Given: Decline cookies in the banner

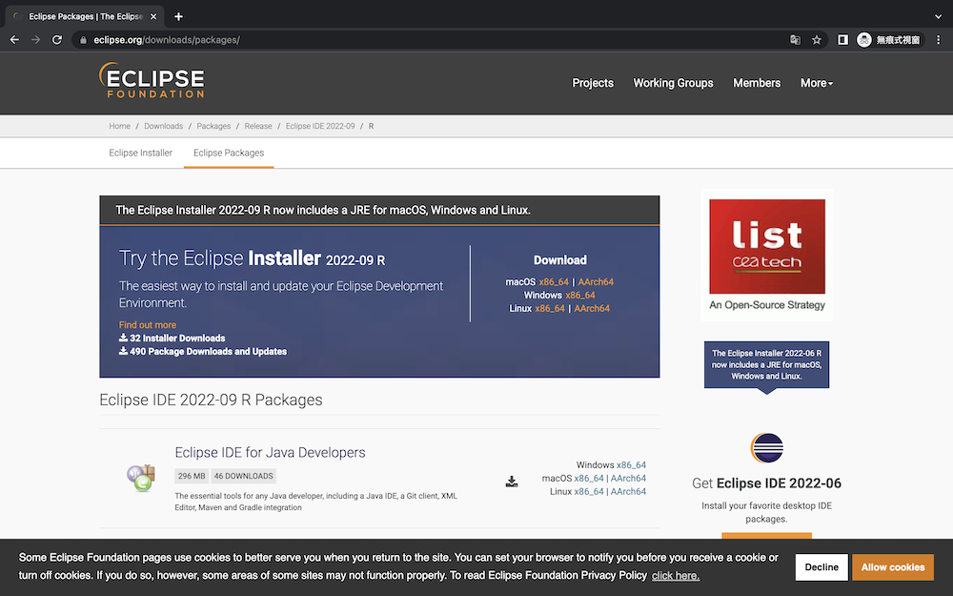Looking at the screenshot, I should [x=821, y=566].
